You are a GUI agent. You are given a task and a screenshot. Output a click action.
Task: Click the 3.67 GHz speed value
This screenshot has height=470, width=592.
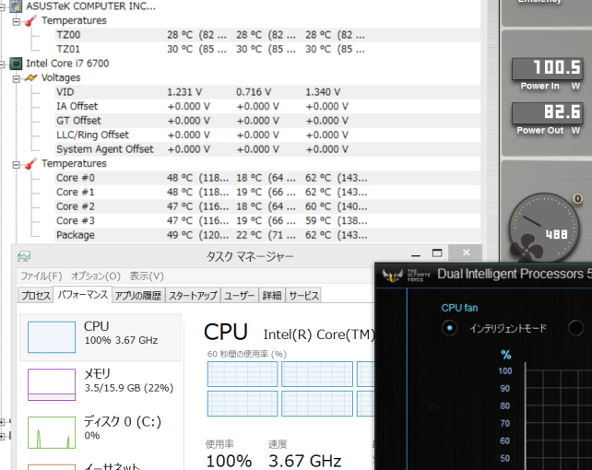[x=305, y=461]
